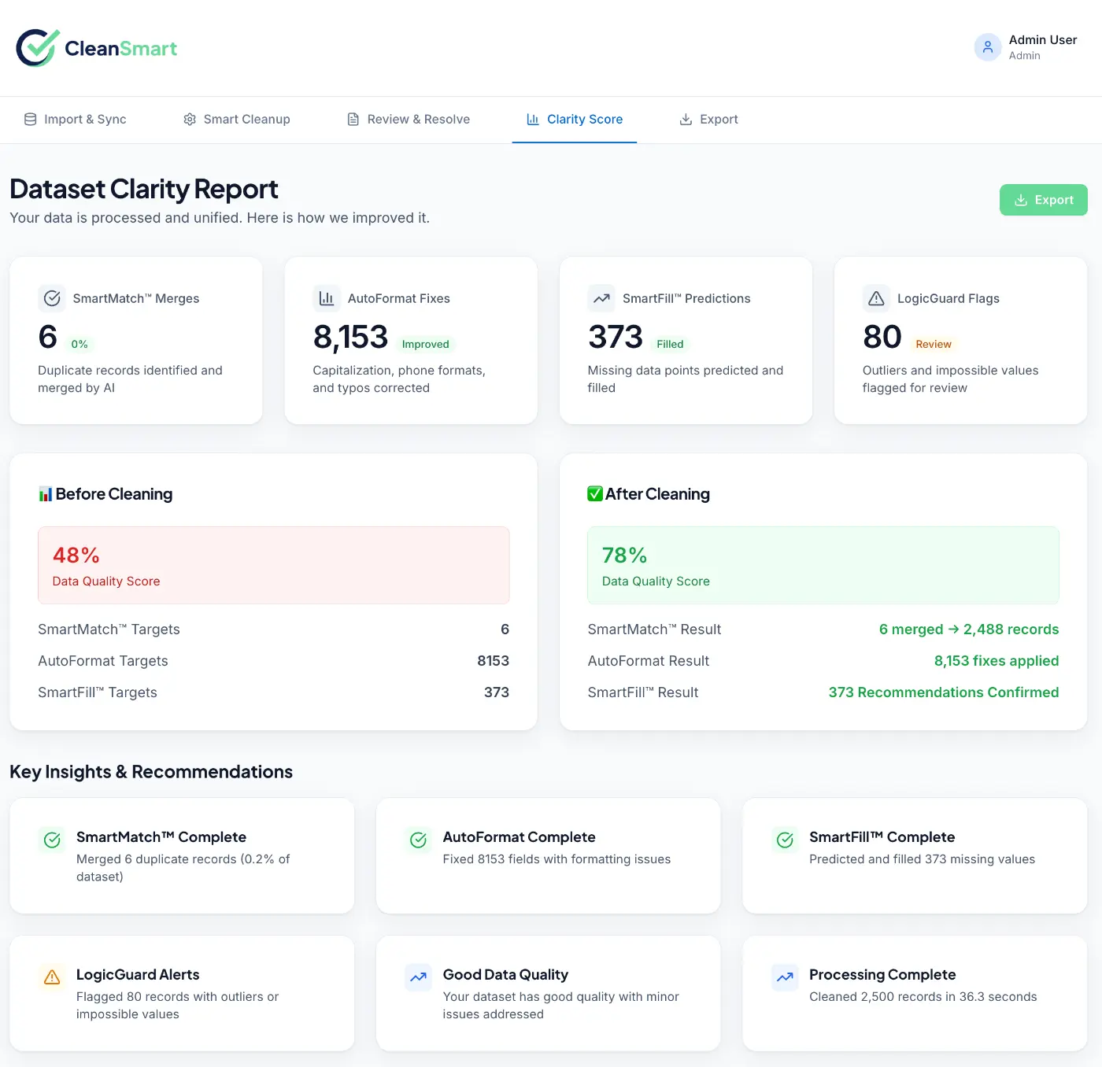Click the Before Cleaning chart emoji icon
The height and width of the screenshot is (1067, 1102).
click(46, 494)
